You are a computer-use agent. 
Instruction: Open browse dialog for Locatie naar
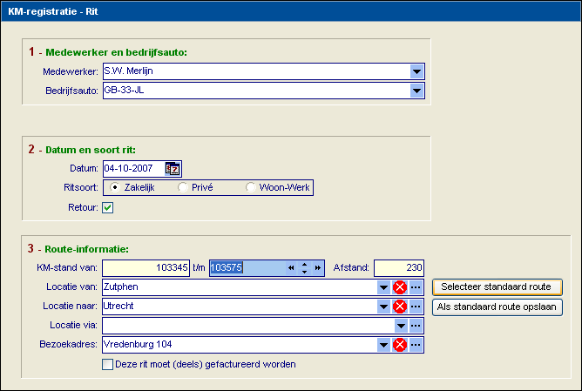pyautogui.click(x=416, y=307)
